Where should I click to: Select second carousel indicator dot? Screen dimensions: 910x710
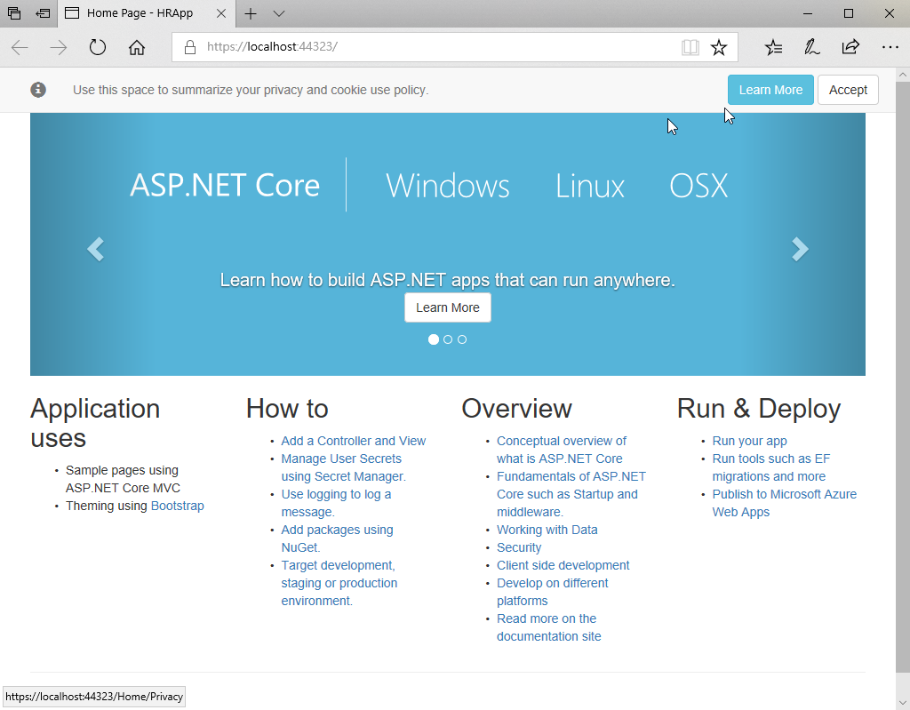(448, 339)
